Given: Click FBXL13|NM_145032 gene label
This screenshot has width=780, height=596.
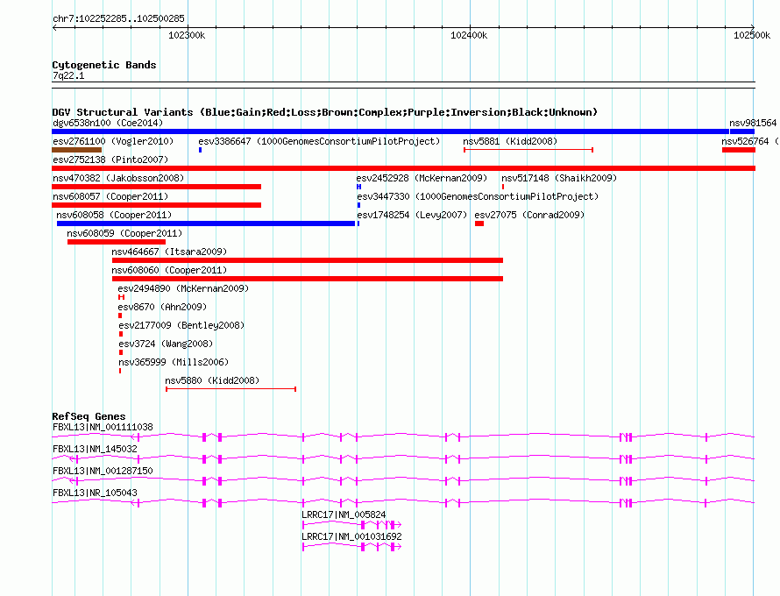Looking at the screenshot, I should (95, 449).
